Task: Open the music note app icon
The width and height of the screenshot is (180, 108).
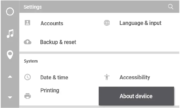Action: [10, 34]
